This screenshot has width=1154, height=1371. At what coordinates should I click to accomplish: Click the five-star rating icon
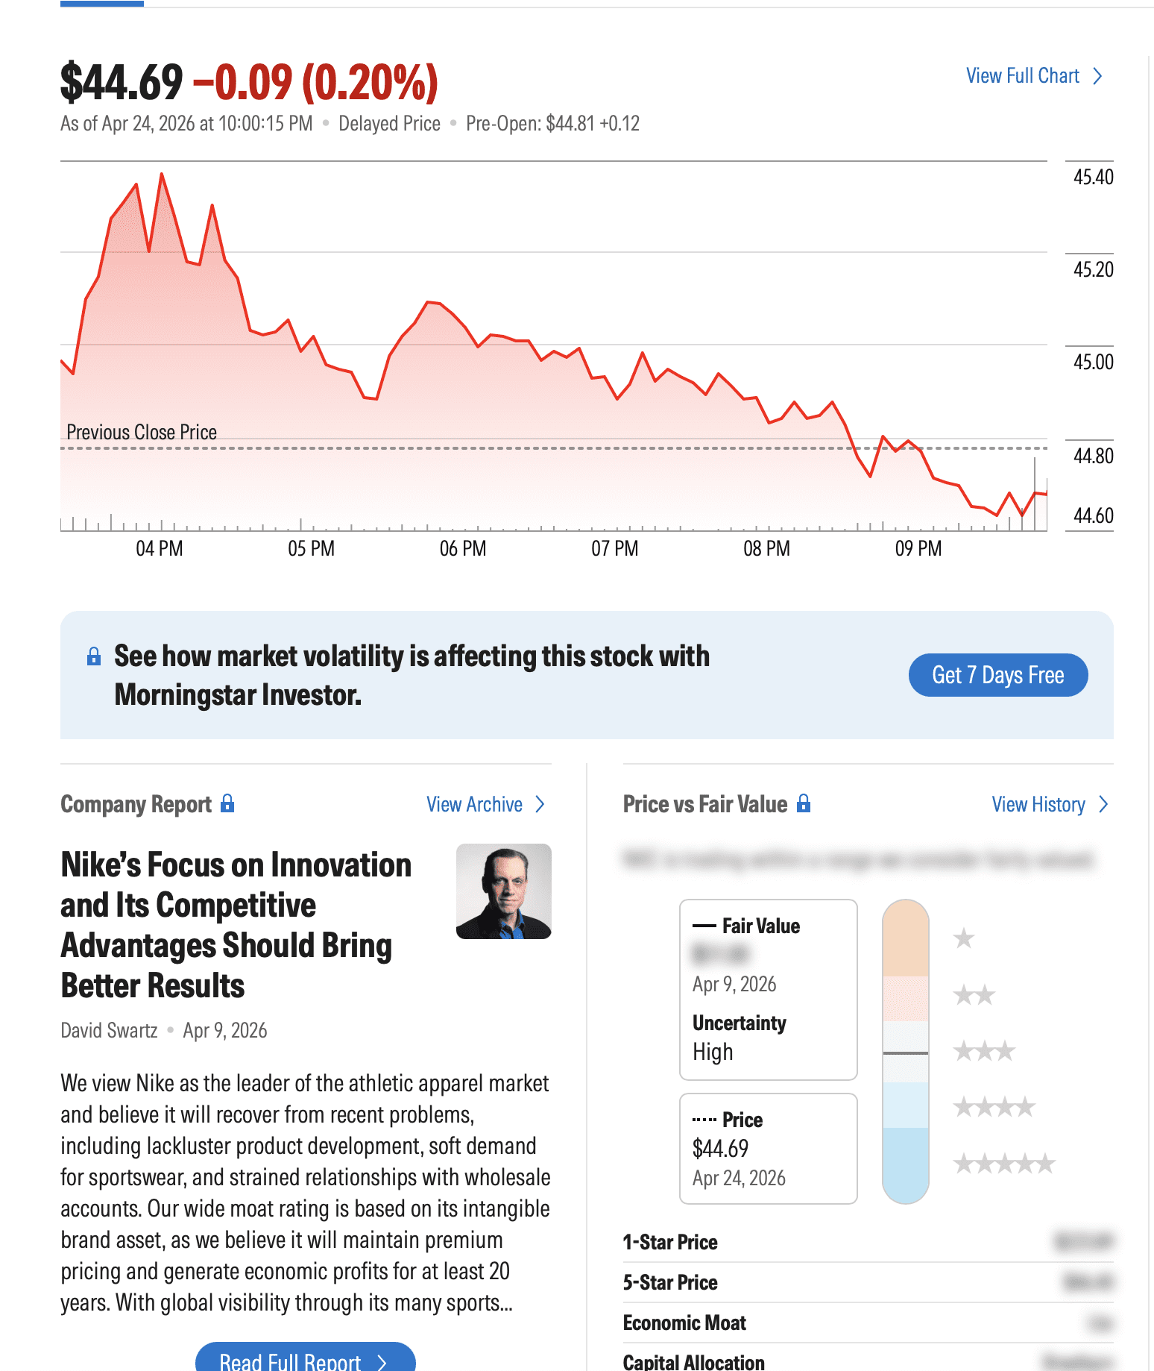click(1004, 1163)
